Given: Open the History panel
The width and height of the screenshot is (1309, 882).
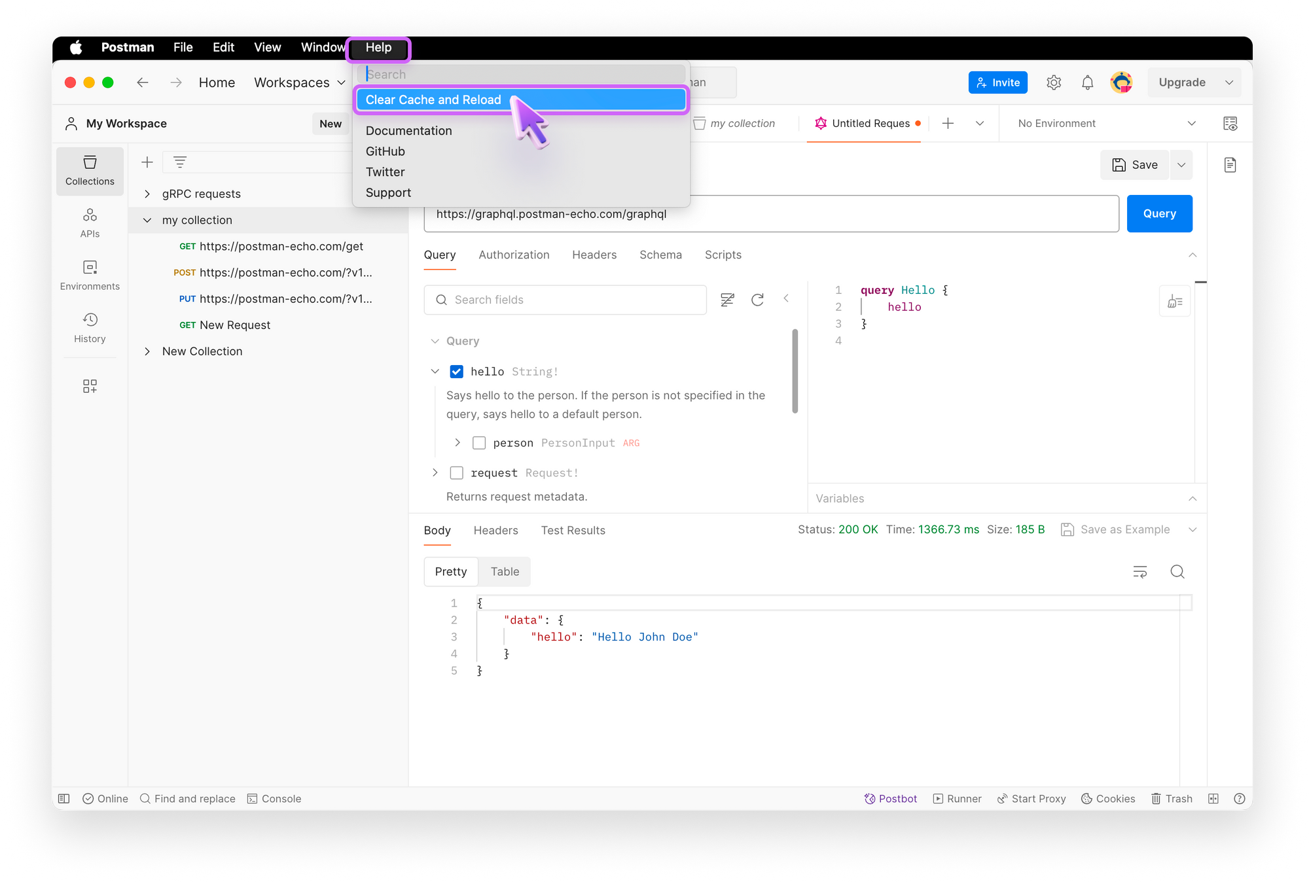Looking at the screenshot, I should [90, 326].
